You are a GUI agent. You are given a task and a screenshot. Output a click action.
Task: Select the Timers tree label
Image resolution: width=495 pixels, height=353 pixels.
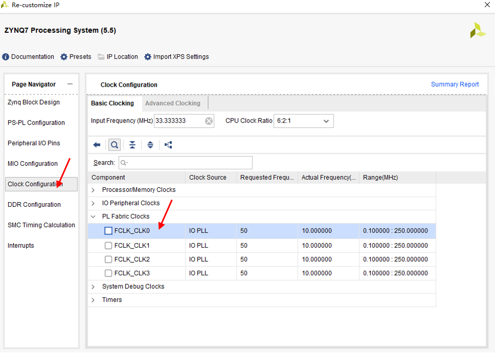pyautogui.click(x=112, y=300)
